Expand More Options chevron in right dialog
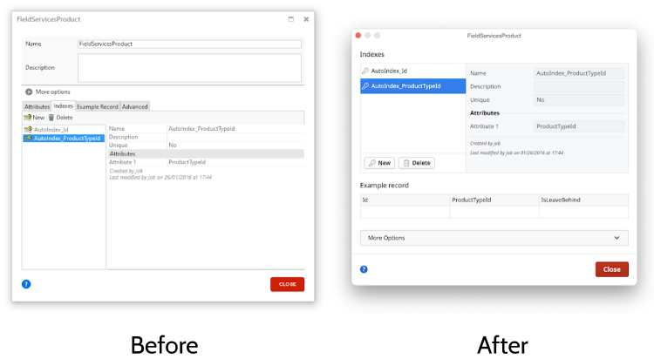Image resolution: width=654 pixels, height=359 pixels. [617, 238]
